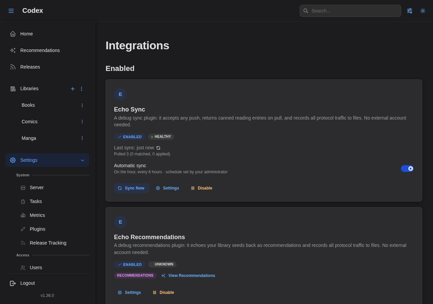Click the Echo Recommendations heading

[150, 237]
